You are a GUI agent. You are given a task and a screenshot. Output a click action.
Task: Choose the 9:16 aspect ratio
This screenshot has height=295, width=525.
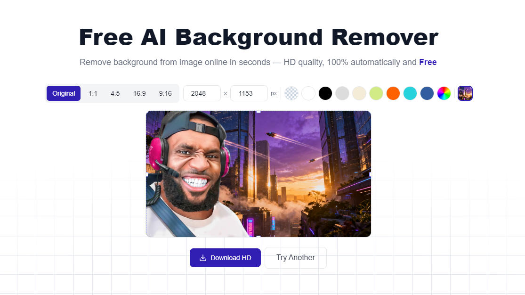point(165,93)
